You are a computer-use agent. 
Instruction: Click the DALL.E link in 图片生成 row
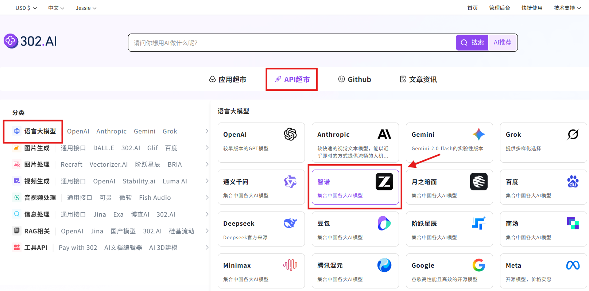(x=104, y=148)
